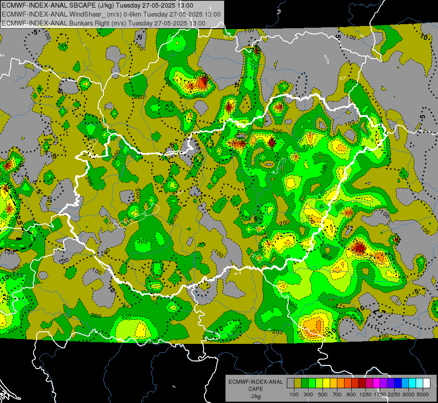Click the 500 value under the colorbar

(323, 394)
